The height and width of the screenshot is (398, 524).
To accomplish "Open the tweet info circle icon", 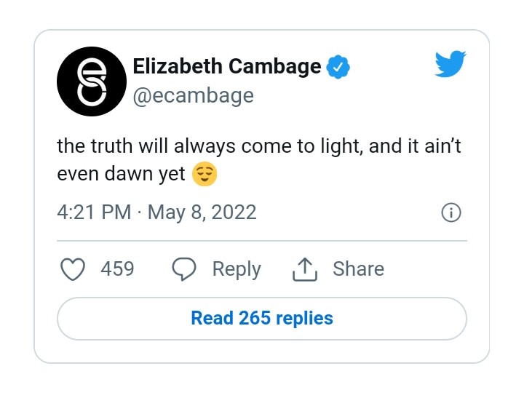I will tap(451, 212).
